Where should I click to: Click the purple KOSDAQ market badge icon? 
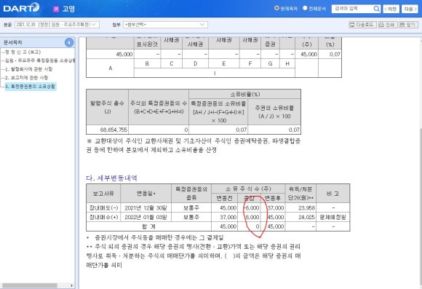(x=56, y=9)
